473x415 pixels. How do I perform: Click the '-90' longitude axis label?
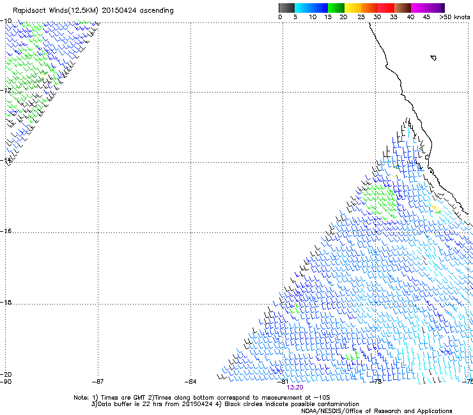click(x=6, y=382)
